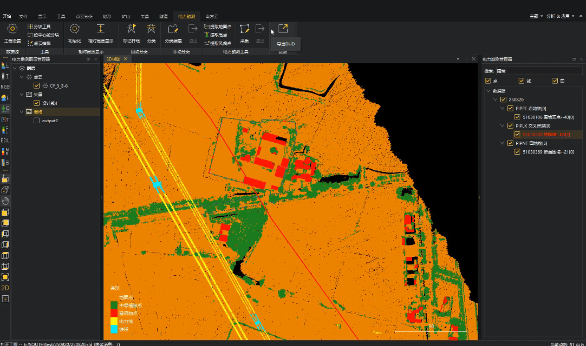586x346 pixels.
Task: Switch to the 矢量 ribbon tab
Action: pyautogui.click(x=145, y=16)
